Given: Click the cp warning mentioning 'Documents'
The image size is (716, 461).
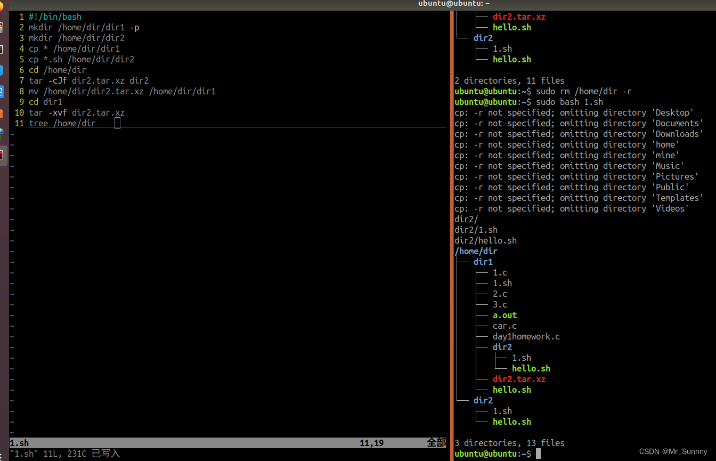Looking at the screenshot, I should click(x=579, y=123).
